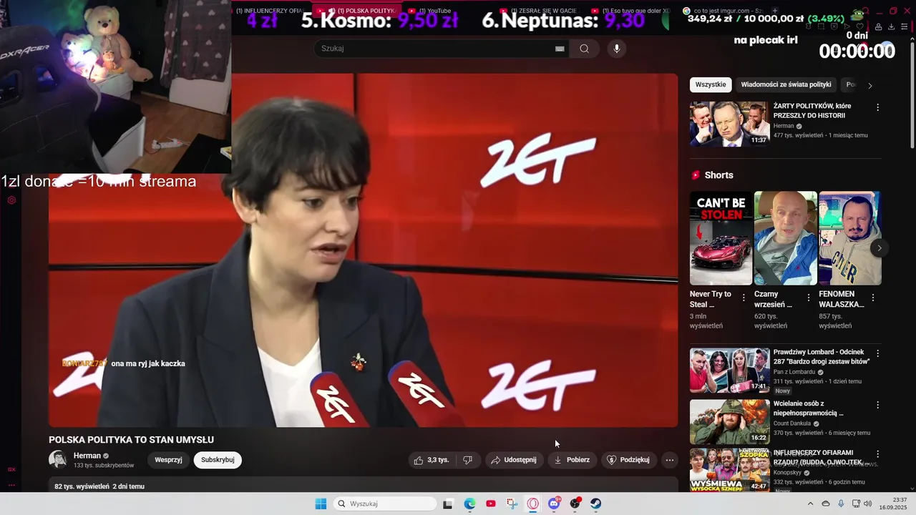Show next Shorts with the arrow

[x=879, y=248]
